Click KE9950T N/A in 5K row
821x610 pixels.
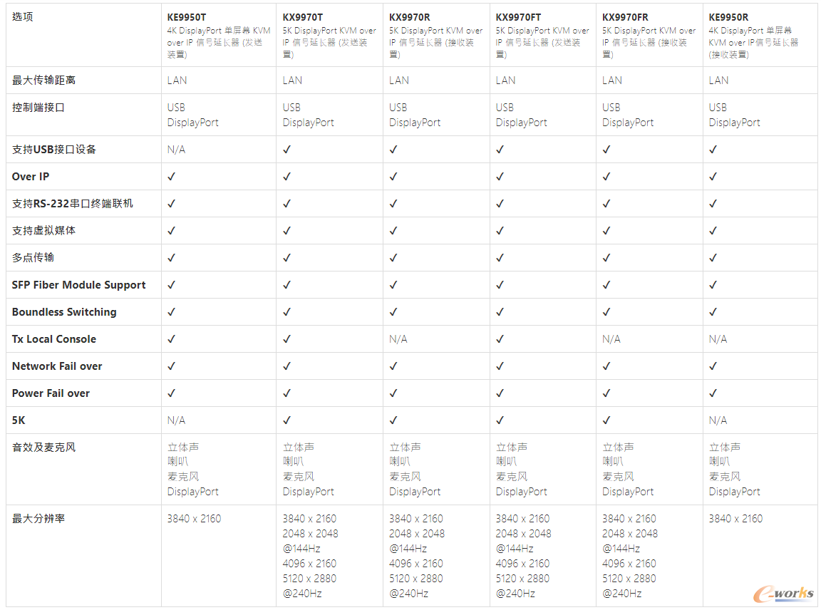point(176,420)
